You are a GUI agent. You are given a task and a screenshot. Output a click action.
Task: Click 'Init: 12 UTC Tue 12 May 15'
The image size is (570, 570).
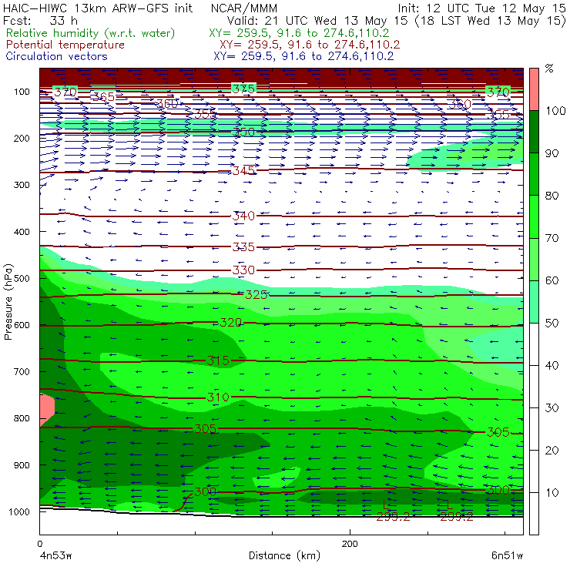click(481, 8)
